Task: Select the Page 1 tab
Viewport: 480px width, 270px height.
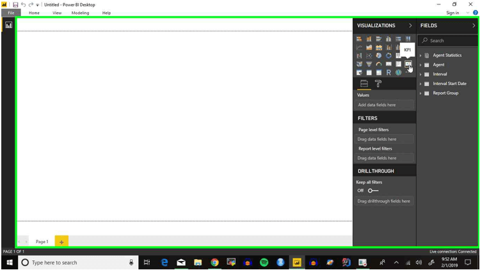Action: pos(42,242)
